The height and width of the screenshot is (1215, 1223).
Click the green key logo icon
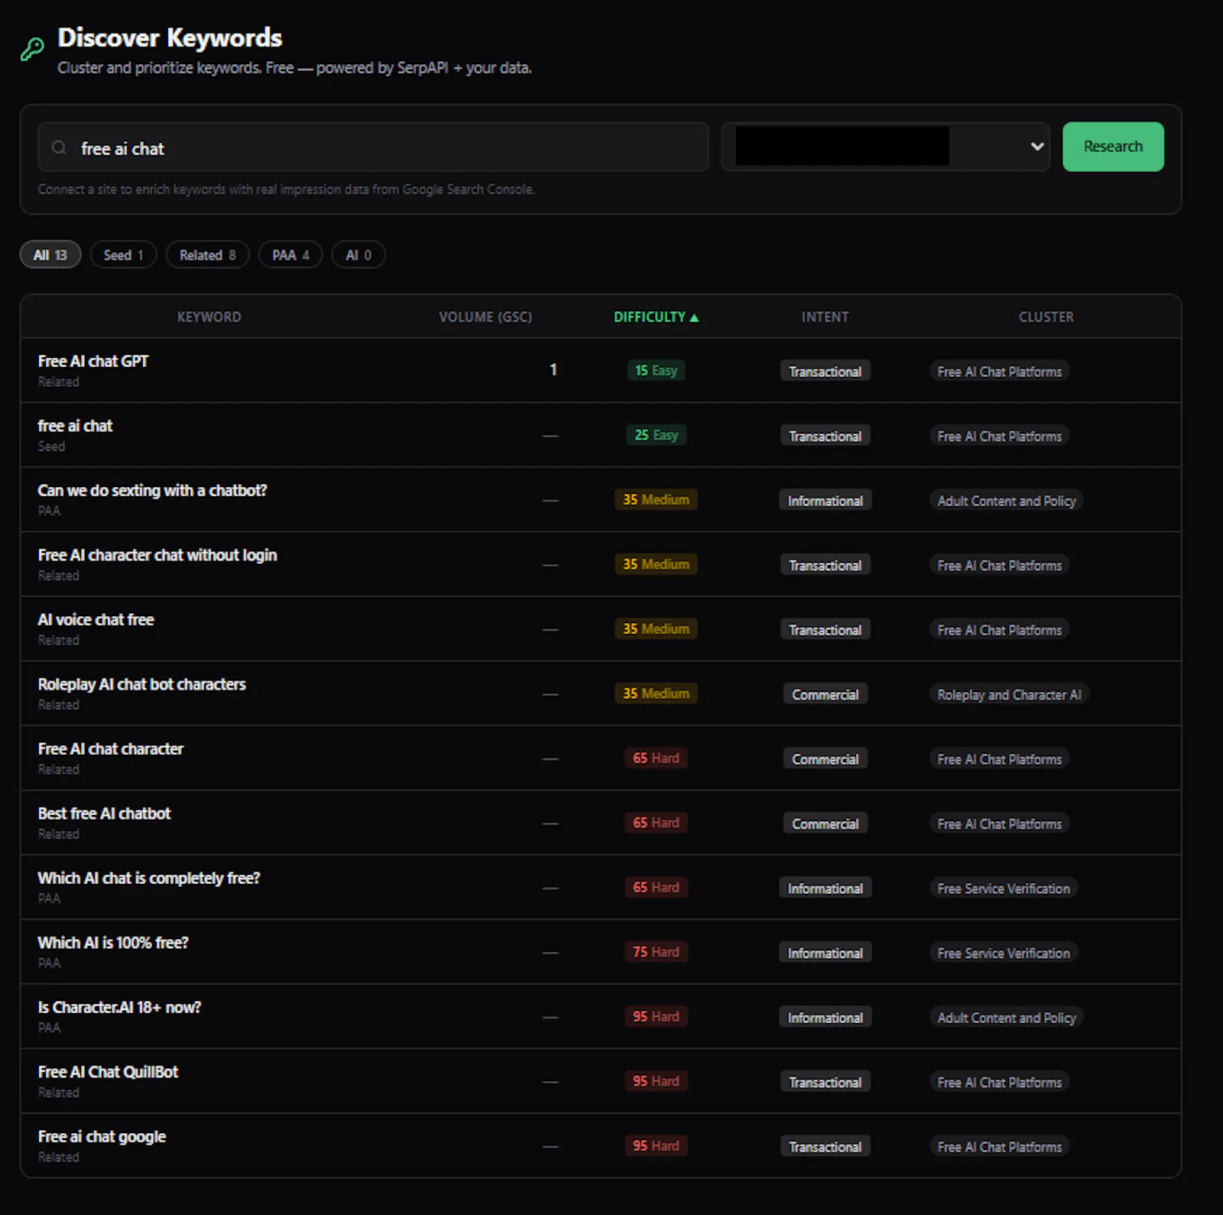[x=32, y=50]
